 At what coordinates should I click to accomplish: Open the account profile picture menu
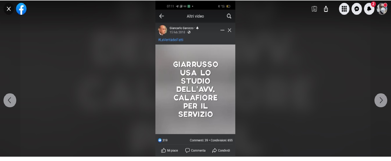pyautogui.click(x=382, y=9)
